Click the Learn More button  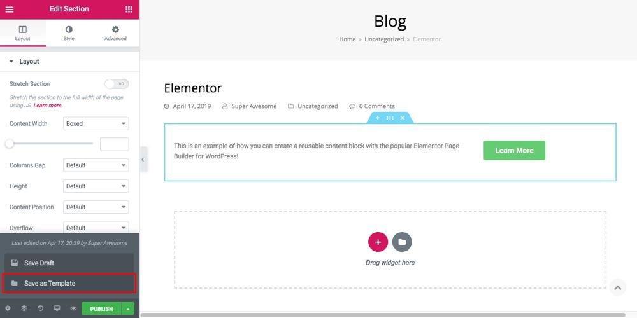[x=514, y=150]
